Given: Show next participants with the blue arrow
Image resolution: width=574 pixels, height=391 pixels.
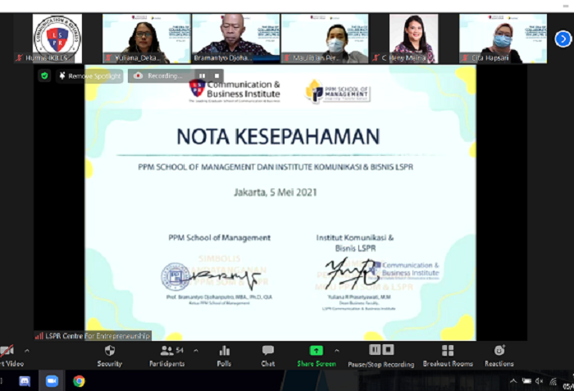Looking at the screenshot, I should [563, 39].
